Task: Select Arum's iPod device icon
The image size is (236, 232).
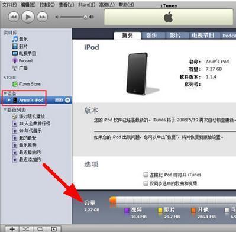Action: (x=15, y=100)
